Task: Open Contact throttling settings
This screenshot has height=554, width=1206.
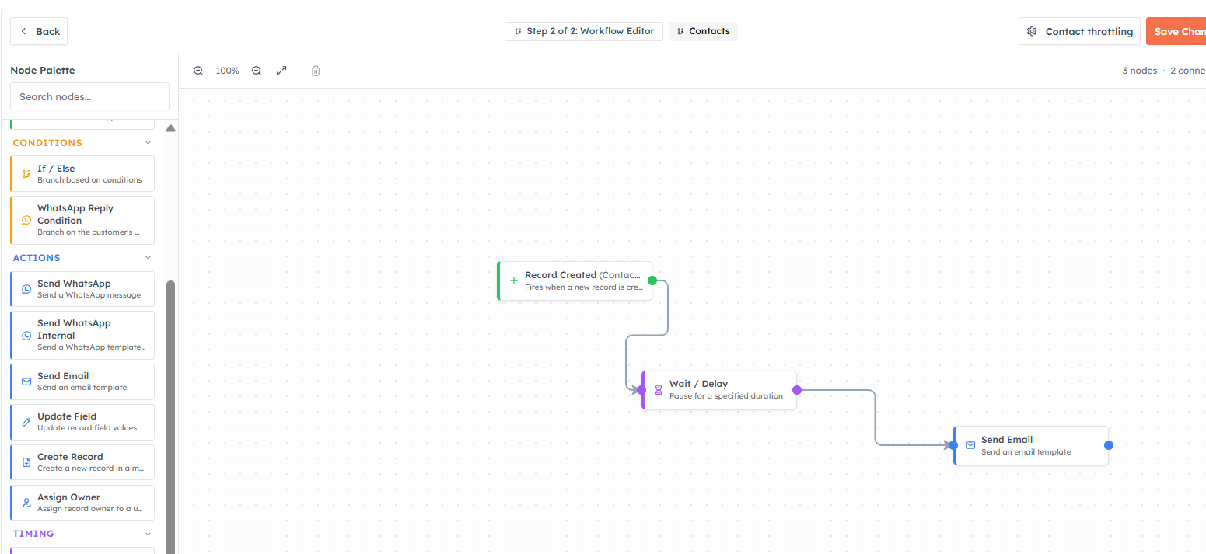Action: pyautogui.click(x=1079, y=31)
